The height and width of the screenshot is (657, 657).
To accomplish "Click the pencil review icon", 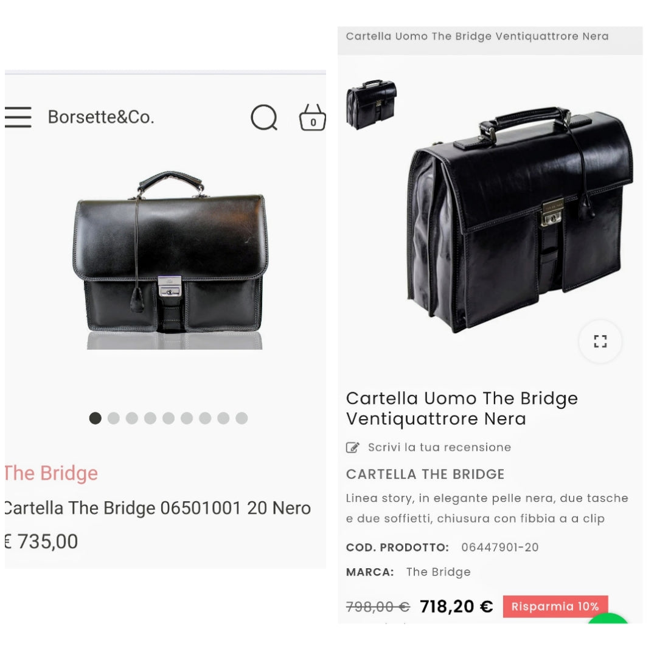I will click(x=352, y=448).
